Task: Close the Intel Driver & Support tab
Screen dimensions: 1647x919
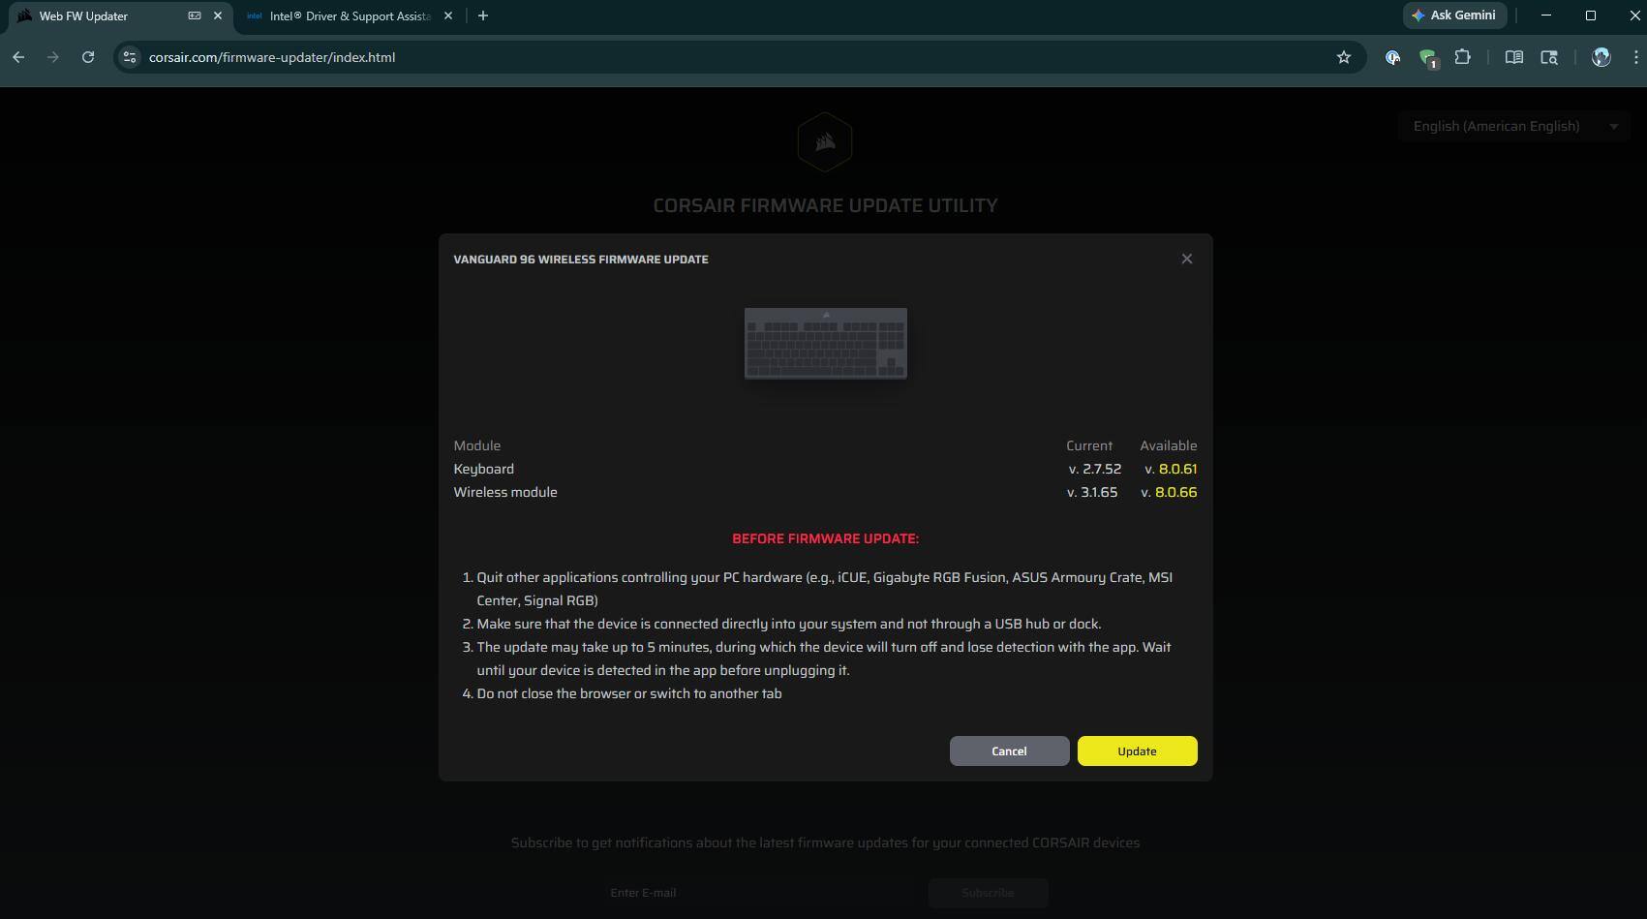Action: (x=448, y=15)
